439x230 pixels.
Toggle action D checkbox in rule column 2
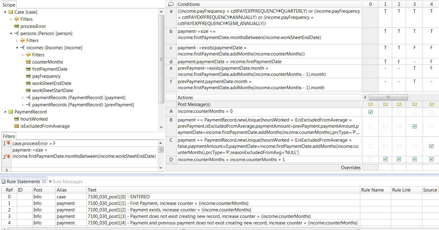(x=399, y=159)
